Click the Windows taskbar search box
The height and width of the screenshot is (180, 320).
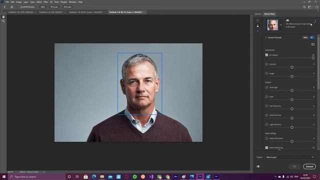(x=37, y=176)
